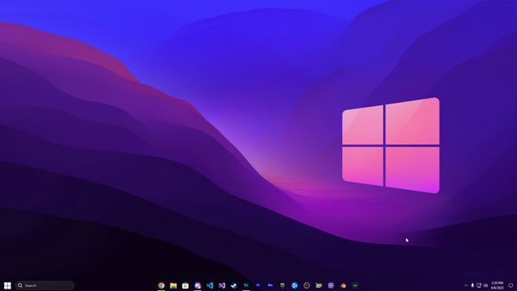
Task: Open the notification center icon
Action: [x=511, y=285]
